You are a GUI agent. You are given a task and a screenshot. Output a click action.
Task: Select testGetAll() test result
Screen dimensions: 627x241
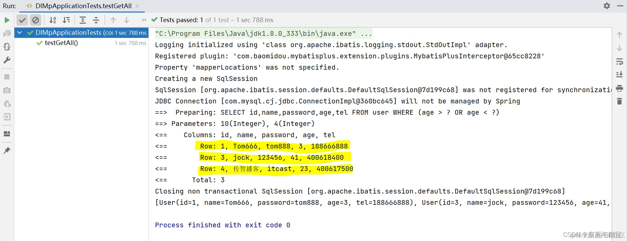click(81, 43)
